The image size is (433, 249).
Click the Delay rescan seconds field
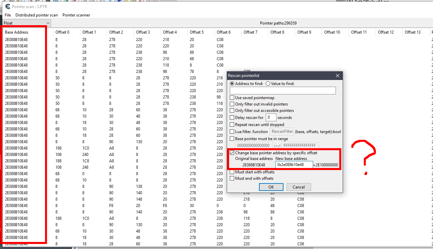271,118
